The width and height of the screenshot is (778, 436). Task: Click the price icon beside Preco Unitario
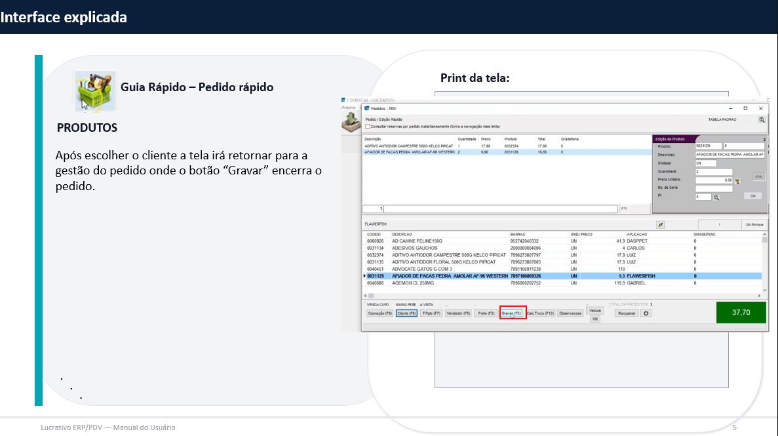(737, 180)
